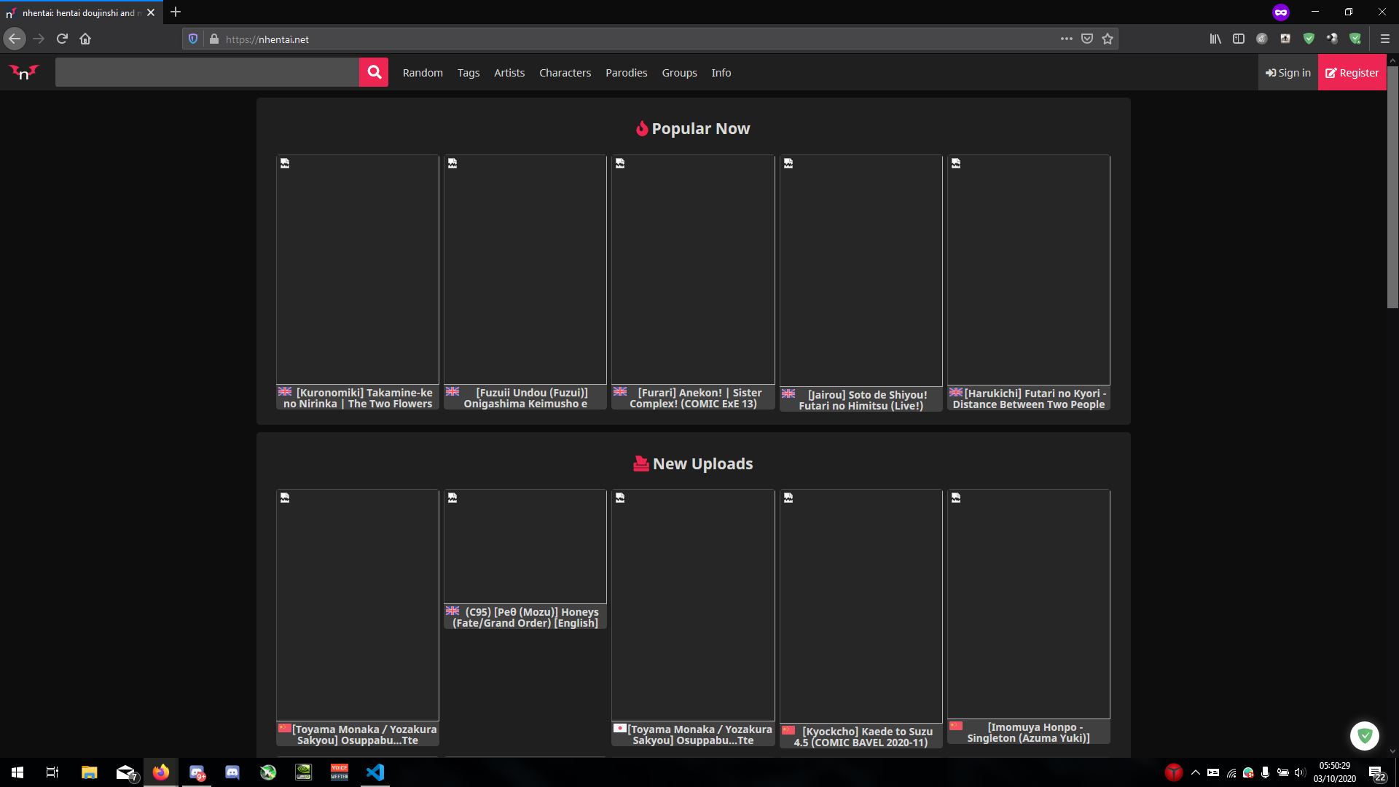Image resolution: width=1399 pixels, height=787 pixels.
Task: Toggle tracking protection via the shield icon
Action: coord(192,39)
